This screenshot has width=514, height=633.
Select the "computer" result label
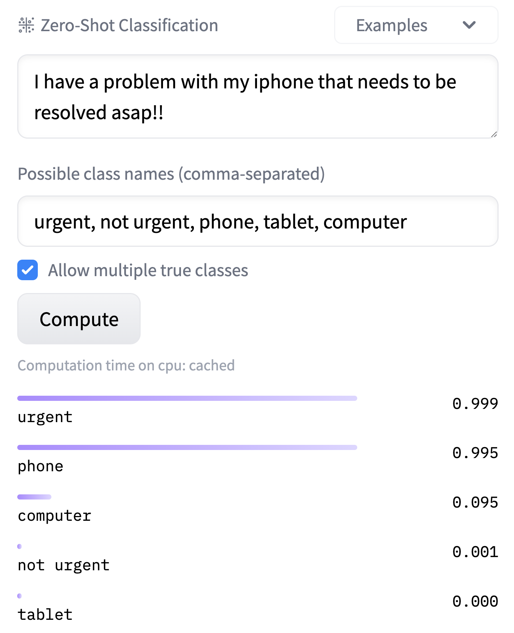(54, 516)
